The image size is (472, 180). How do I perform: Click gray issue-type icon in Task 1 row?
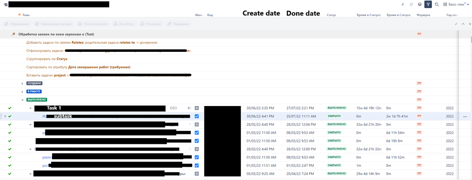point(197,108)
